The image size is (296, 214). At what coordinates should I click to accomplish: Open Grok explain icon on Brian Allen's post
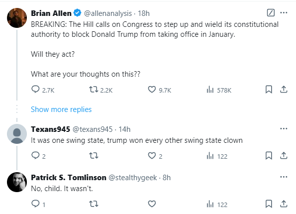(x=271, y=13)
